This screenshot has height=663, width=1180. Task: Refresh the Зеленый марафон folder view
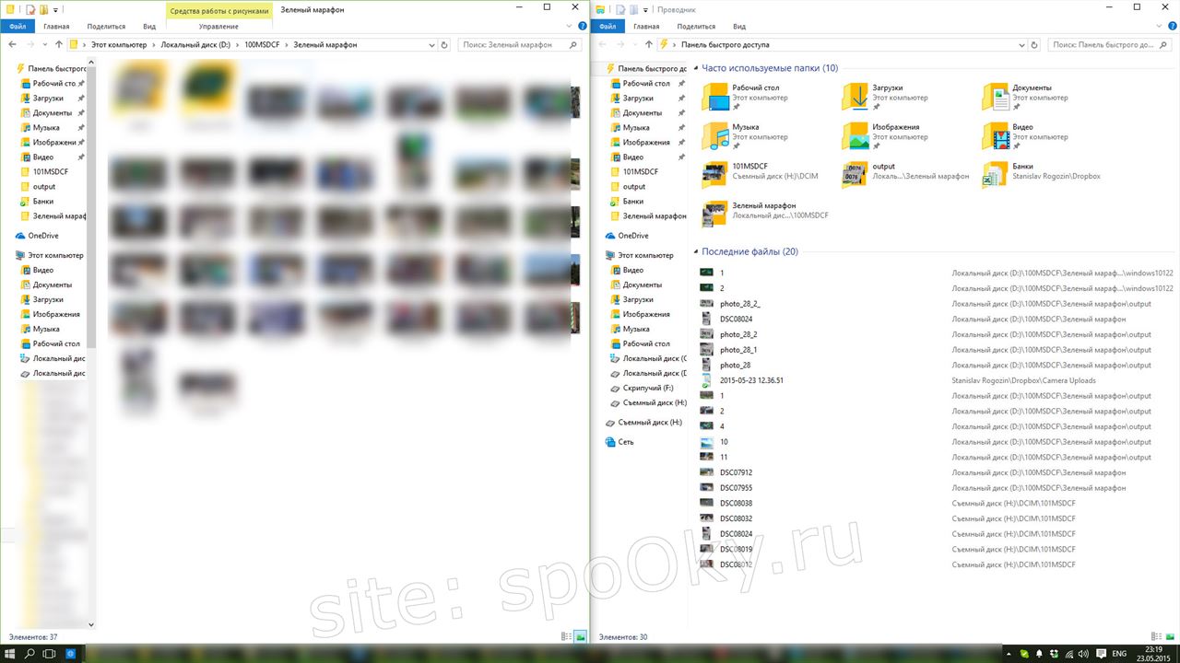pyautogui.click(x=444, y=44)
